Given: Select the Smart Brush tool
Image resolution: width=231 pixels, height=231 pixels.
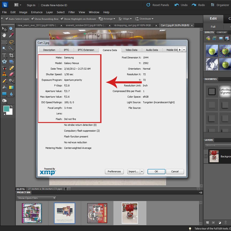Looking at the screenshot, I should 11,81.
